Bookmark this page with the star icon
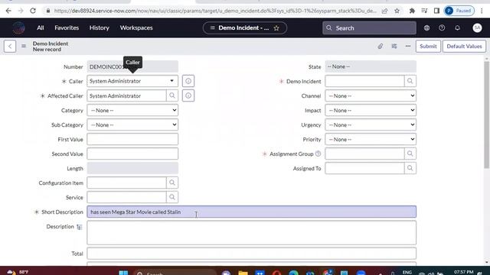This screenshot has height=275, width=490. pyautogui.click(x=397, y=11)
